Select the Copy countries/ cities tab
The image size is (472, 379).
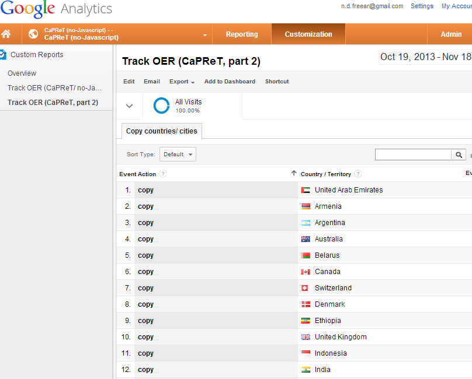[x=162, y=131]
